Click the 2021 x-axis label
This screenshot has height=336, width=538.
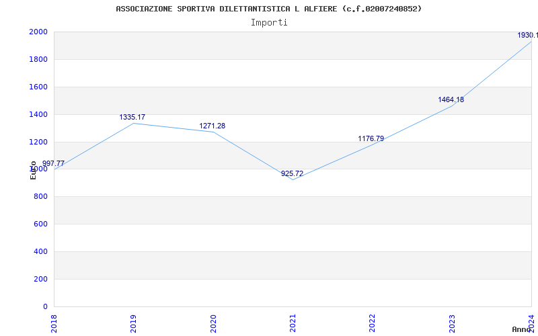[293, 323]
